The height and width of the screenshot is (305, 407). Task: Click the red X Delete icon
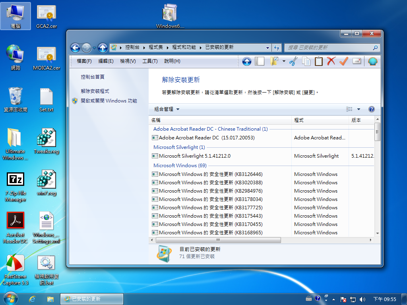(331, 62)
